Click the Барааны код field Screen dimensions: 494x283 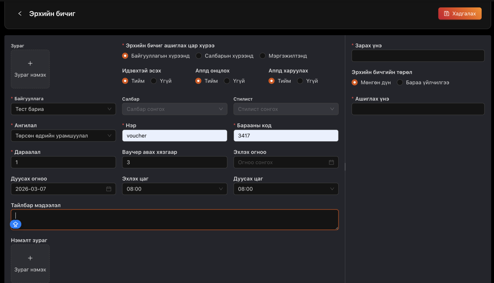point(286,136)
